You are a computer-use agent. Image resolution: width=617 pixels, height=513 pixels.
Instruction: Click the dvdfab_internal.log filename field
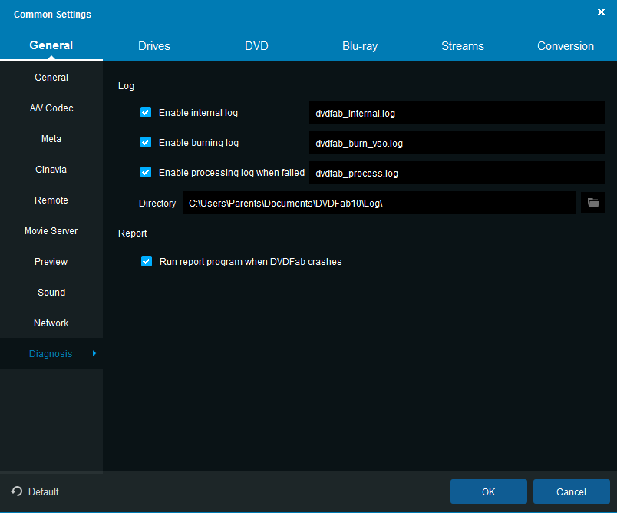pos(457,113)
